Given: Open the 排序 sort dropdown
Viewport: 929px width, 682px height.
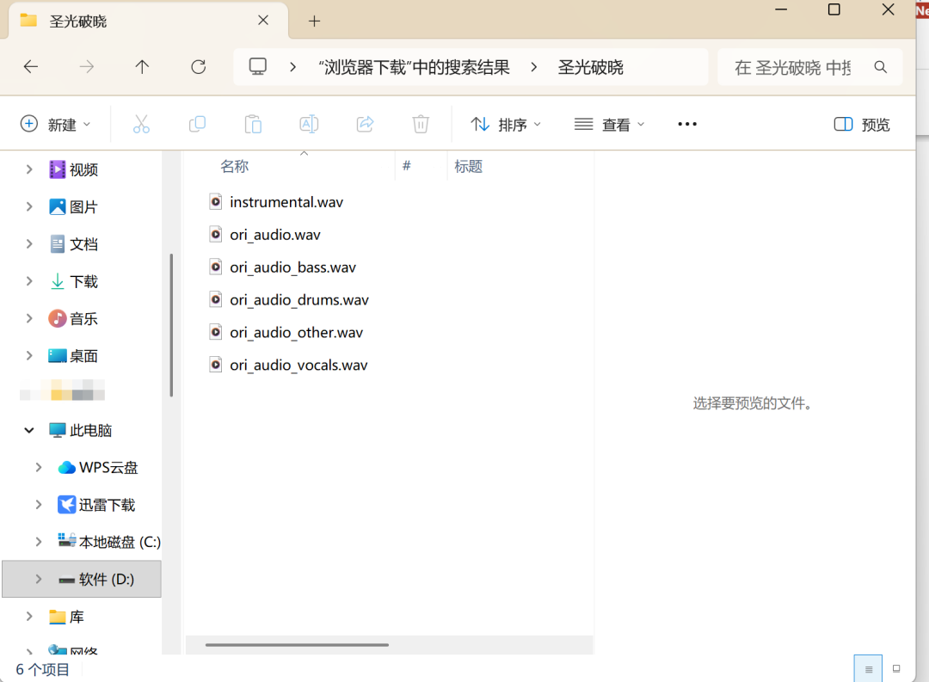Looking at the screenshot, I should [506, 125].
